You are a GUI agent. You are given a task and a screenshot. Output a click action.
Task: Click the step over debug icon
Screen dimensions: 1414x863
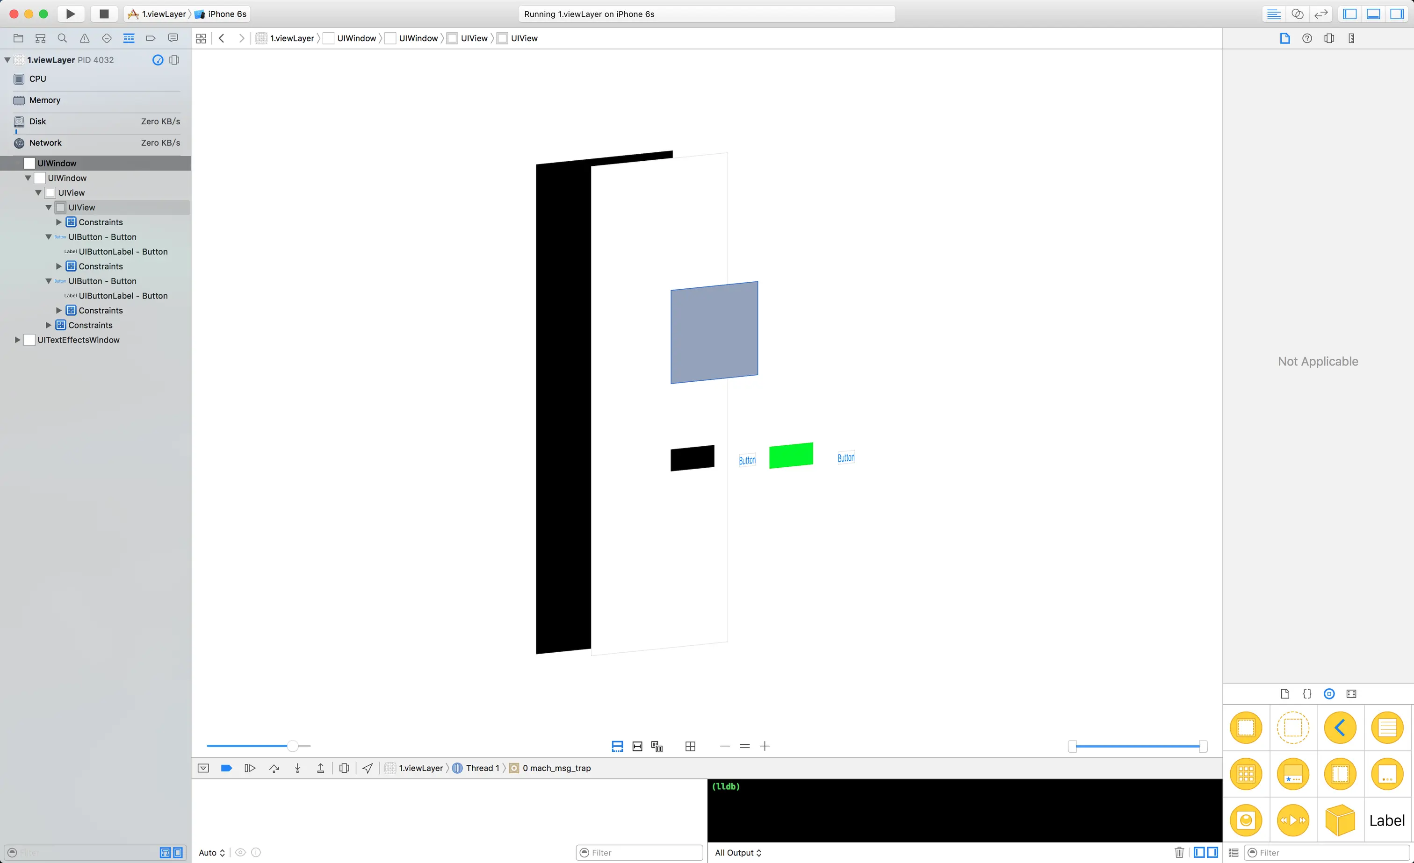274,769
